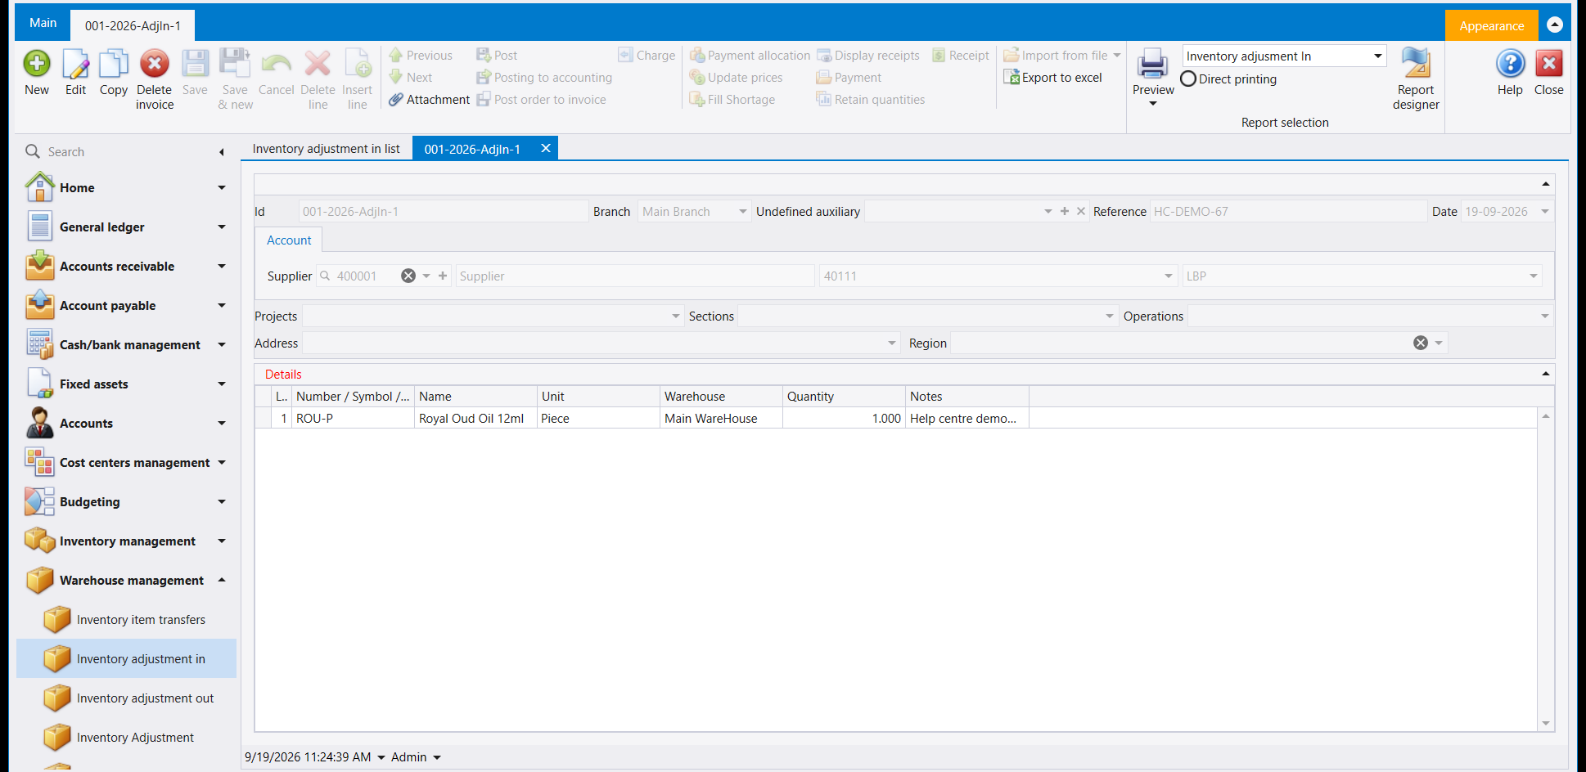Click Export to excel

1052,78
